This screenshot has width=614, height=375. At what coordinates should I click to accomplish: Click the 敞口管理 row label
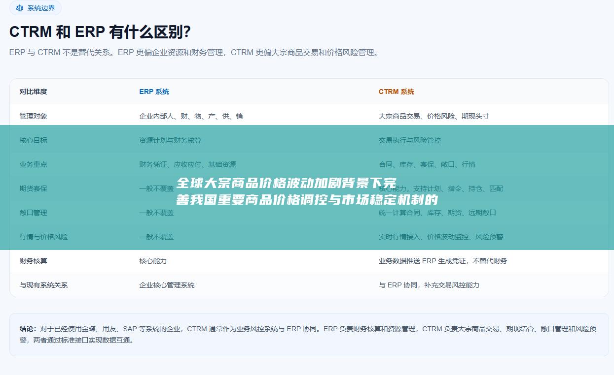pos(34,213)
